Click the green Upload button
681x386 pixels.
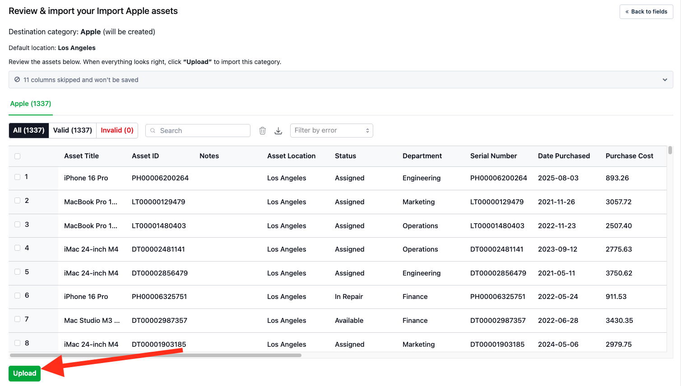24,373
